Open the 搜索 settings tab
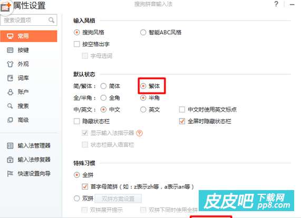 (28, 106)
